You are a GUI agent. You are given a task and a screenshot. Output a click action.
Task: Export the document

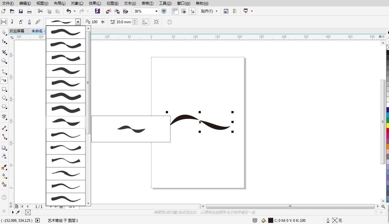click(117, 11)
